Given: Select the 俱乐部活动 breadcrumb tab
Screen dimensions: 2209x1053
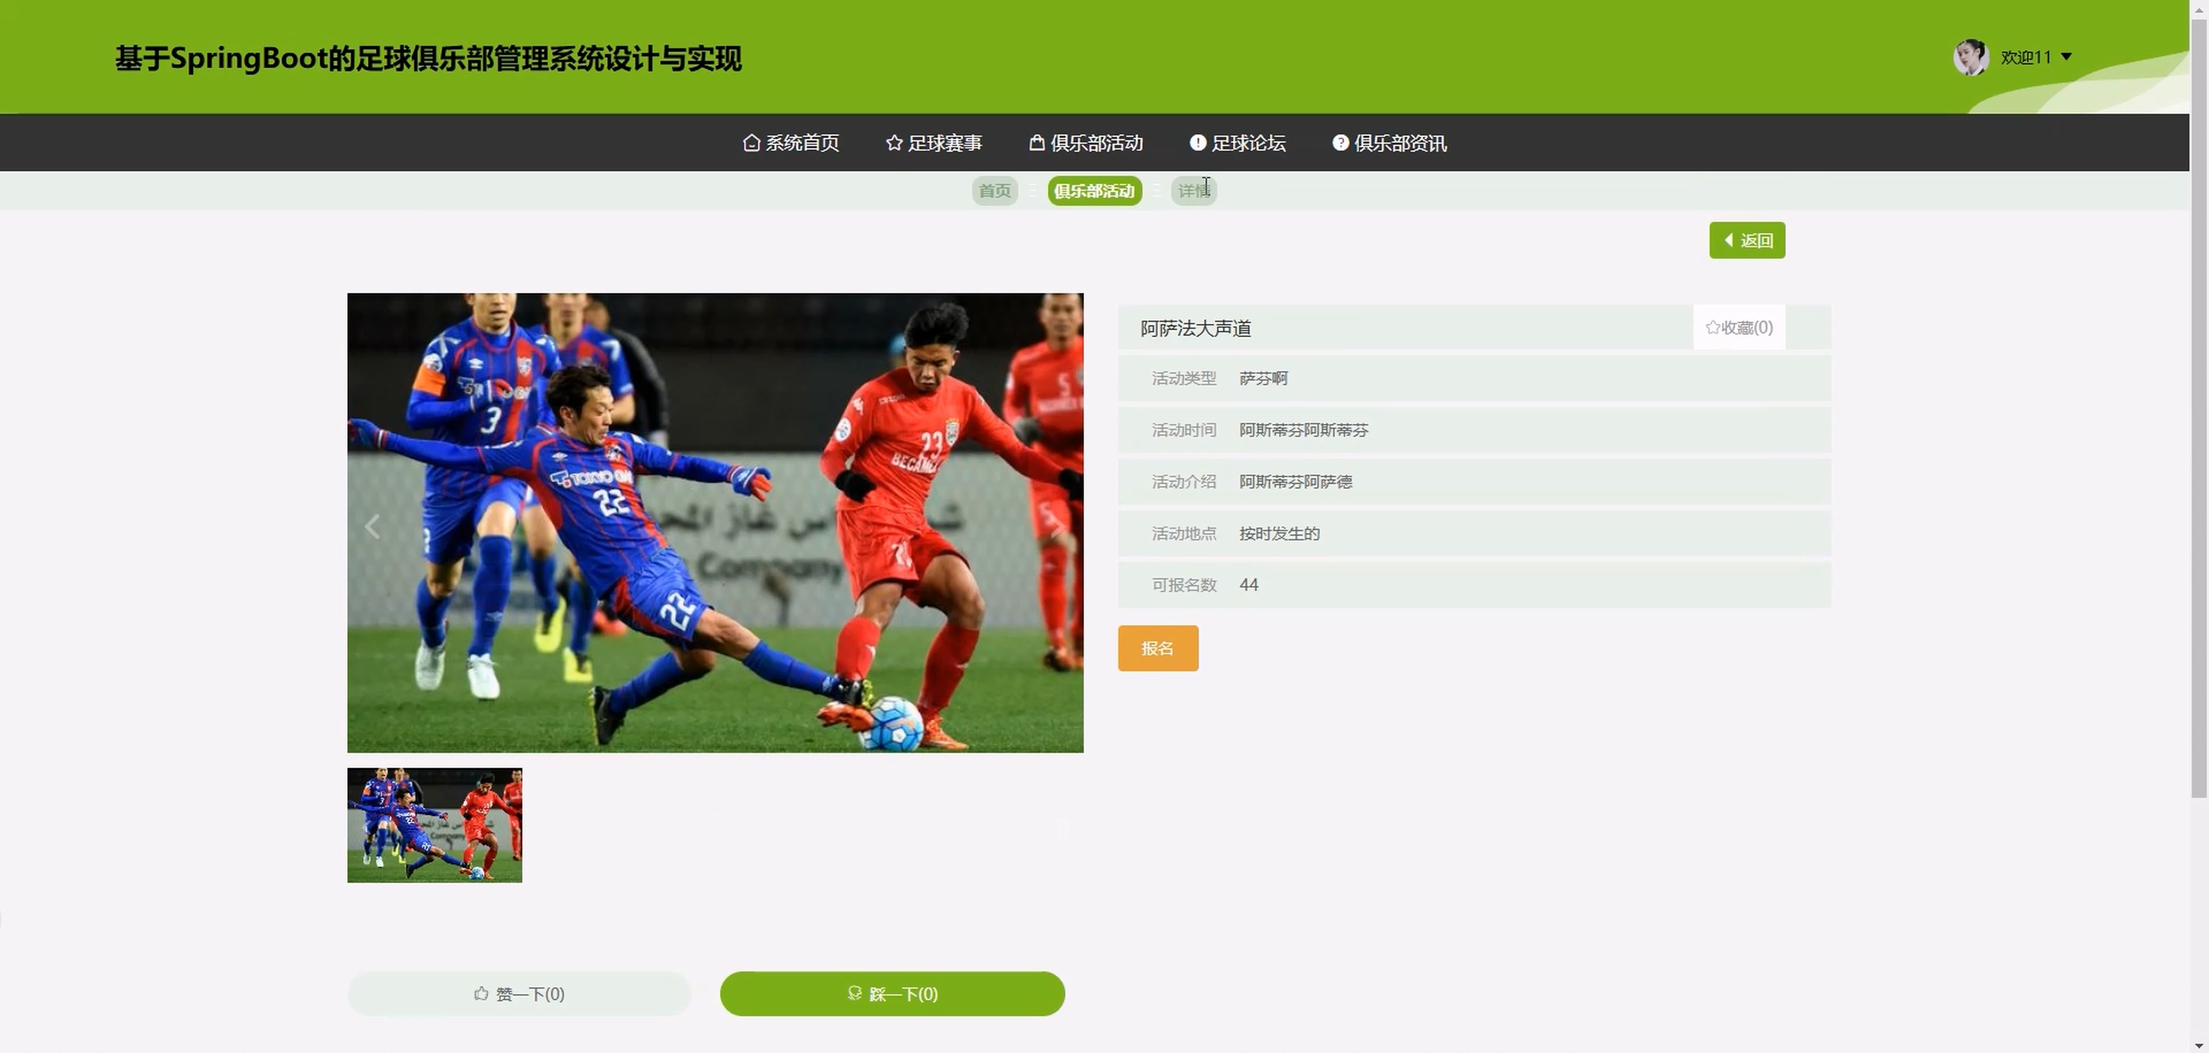Looking at the screenshot, I should [x=1094, y=190].
